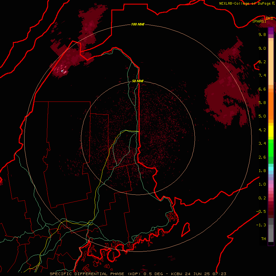276x276 pixels.
Task: Pick the cyan band of the color bar
Action: click(271, 169)
